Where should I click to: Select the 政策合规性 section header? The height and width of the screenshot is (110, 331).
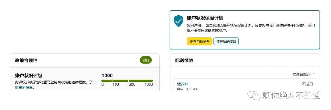[x=26, y=60]
